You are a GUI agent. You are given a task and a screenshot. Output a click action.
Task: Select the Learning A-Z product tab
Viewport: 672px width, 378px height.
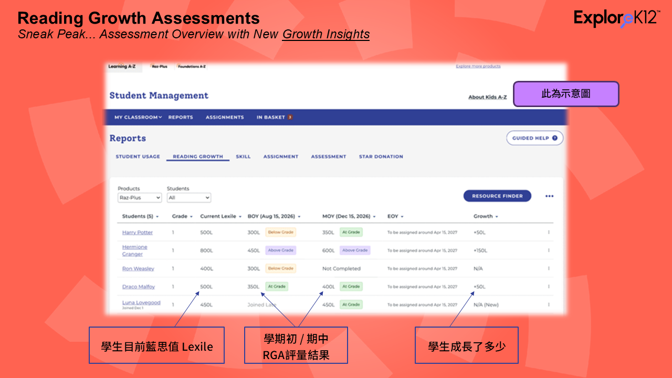122,67
